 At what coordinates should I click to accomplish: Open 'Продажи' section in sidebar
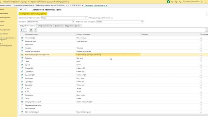point(2,22)
